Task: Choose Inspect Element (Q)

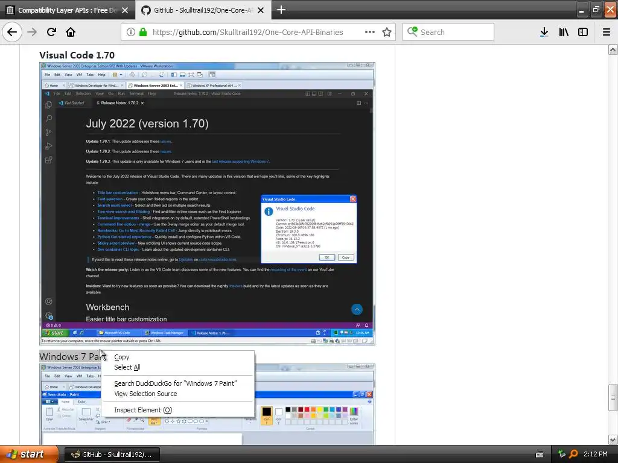Action: [x=177, y=410]
